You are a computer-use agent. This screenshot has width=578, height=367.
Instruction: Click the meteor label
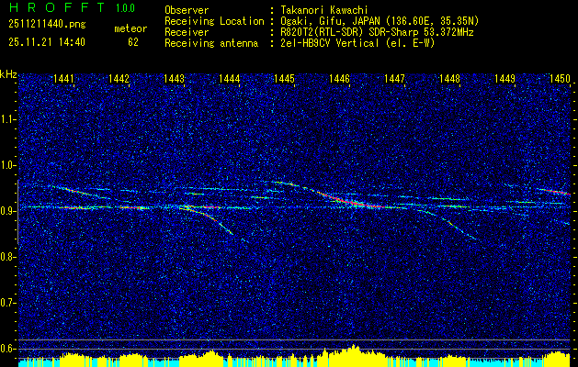(130, 28)
